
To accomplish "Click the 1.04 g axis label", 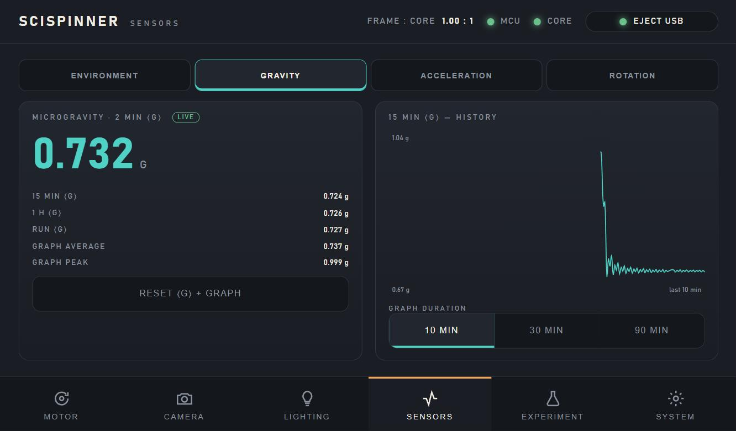I will click(x=401, y=138).
